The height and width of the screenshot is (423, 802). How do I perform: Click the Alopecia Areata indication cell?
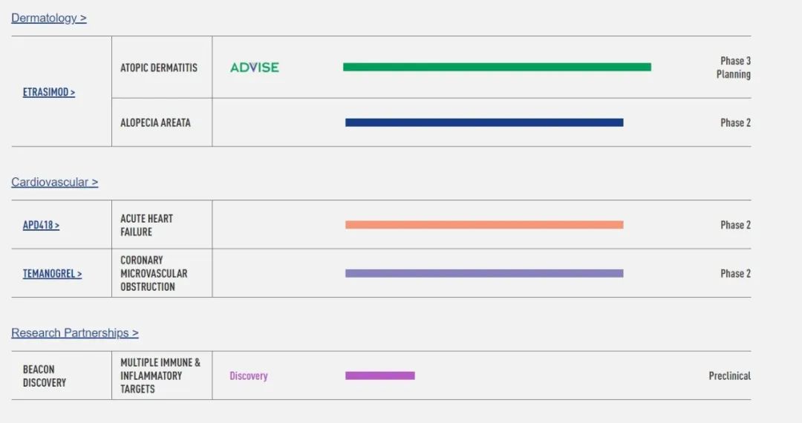[155, 122]
